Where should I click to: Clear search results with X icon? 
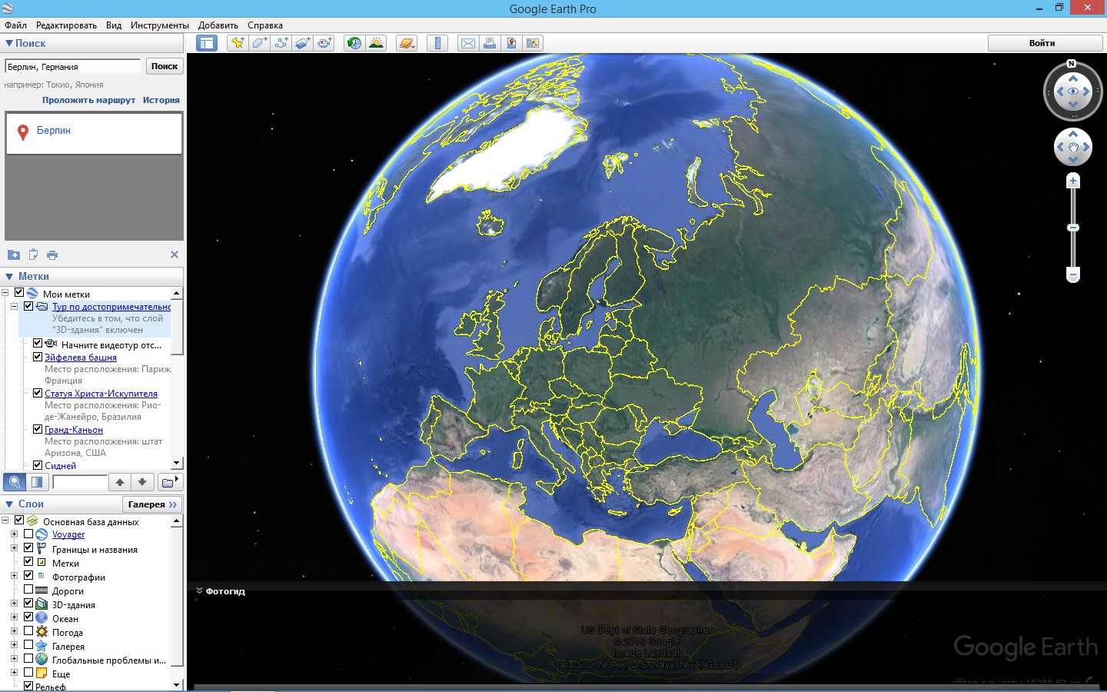click(x=175, y=255)
